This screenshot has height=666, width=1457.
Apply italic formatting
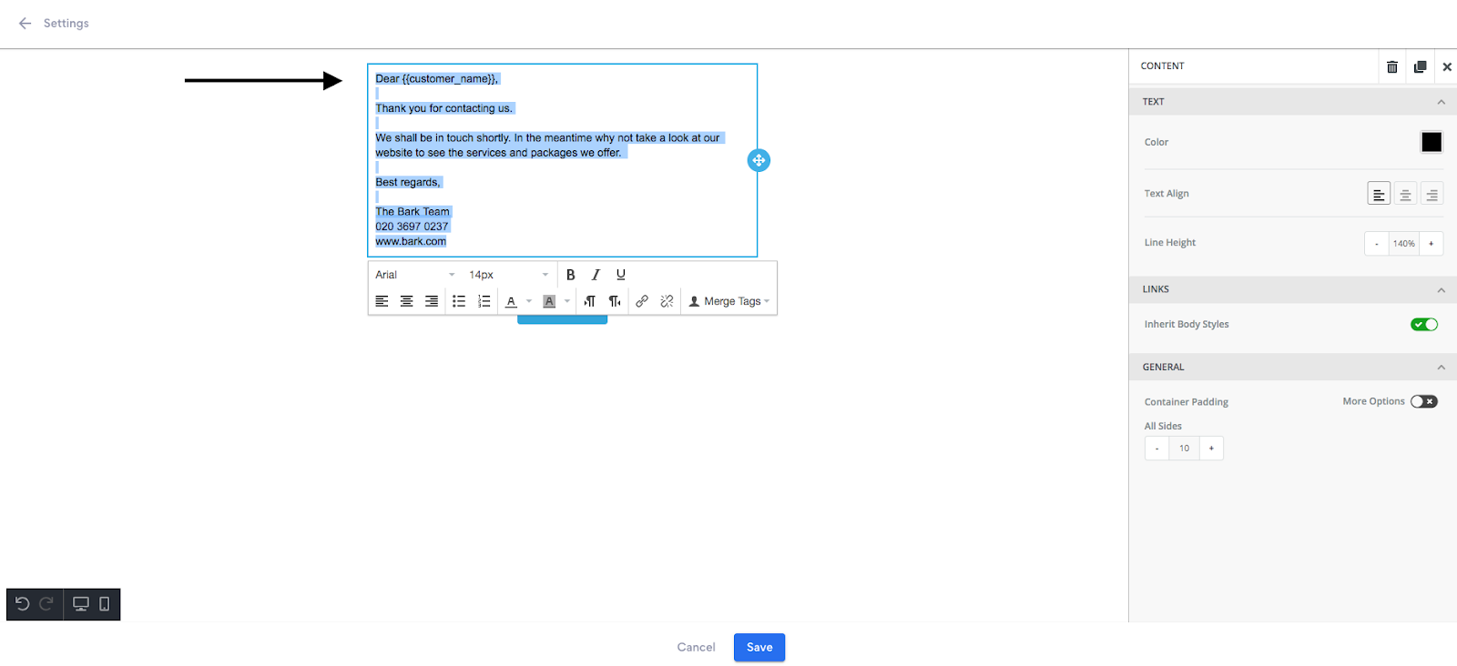tap(596, 275)
